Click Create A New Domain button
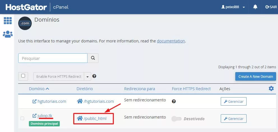This screenshot has height=132, width=278. 256,76
